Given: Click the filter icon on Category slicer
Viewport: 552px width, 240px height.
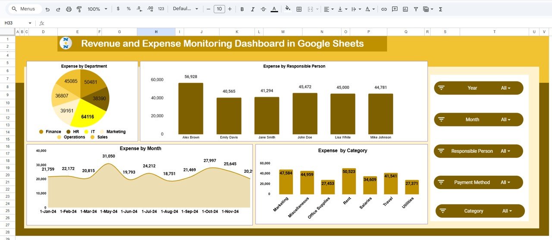Looking at the screenshot, I should click(442, 211).
